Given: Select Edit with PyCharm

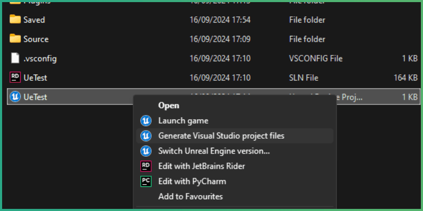Looking at the screenshot, I should click(x=235, y=181).
